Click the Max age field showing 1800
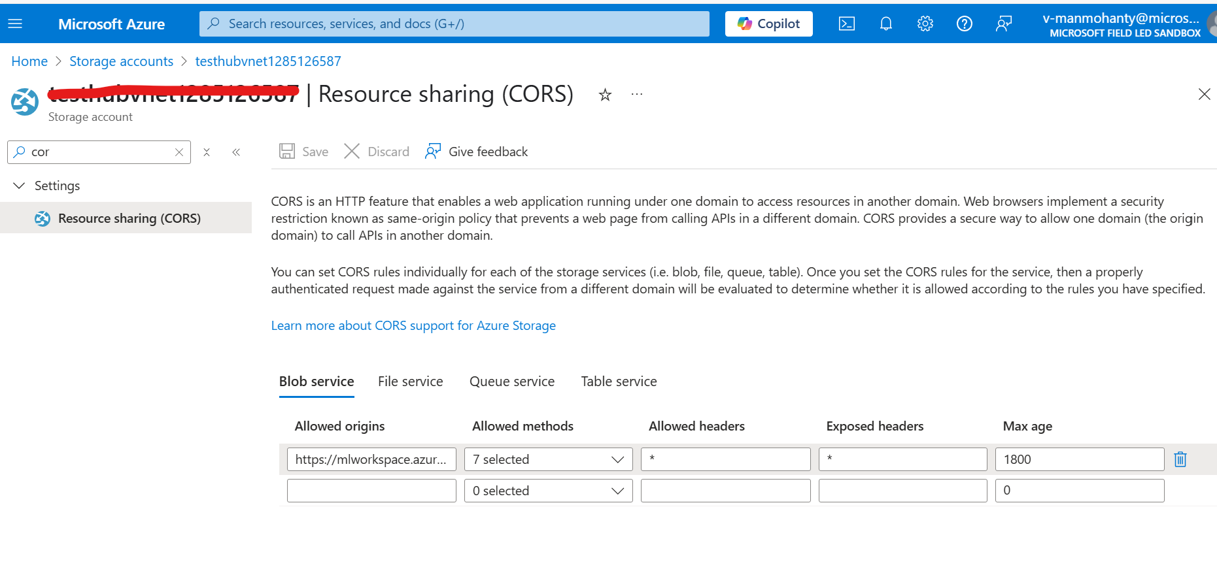The height and width of the screenshot is (571, 1217). pyautogui.click(x=1079, y=459)
